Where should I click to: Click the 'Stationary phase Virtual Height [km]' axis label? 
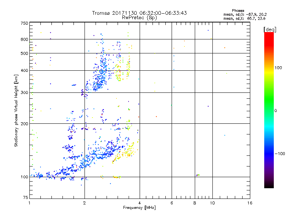point(16,110)
